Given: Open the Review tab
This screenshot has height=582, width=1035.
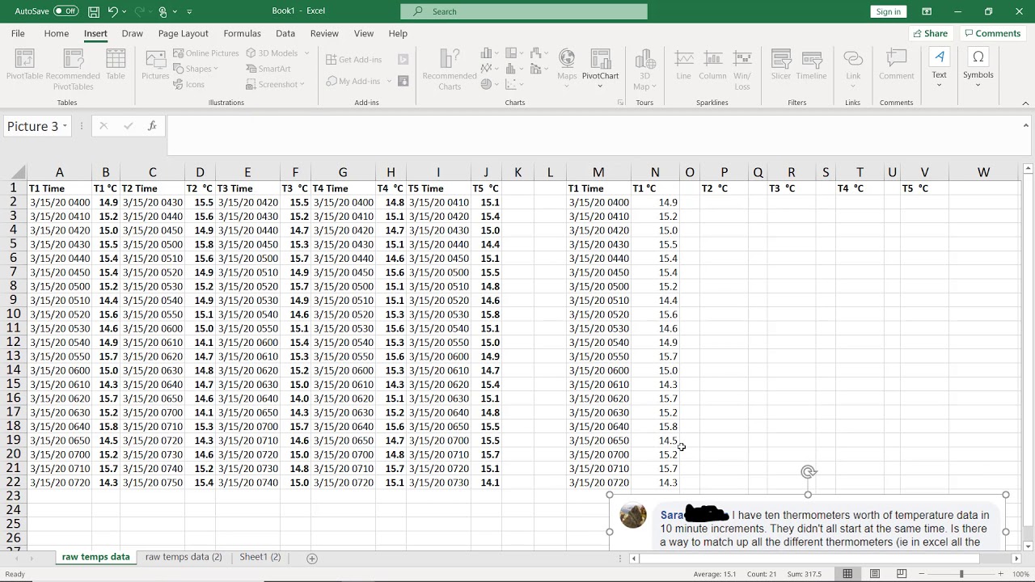Looking at the screenshot, I should coord(324,33).
